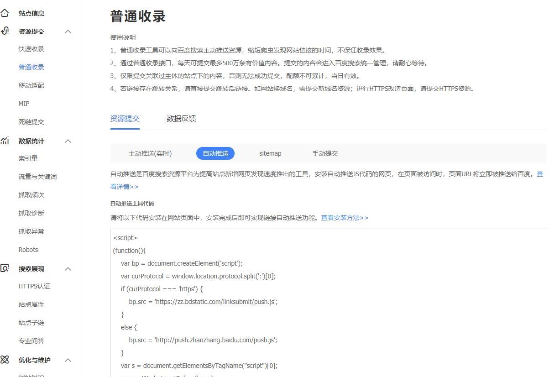549x377 pixels.
Task: Open the 主动推送(实时) tab
Action: point(151,153)
